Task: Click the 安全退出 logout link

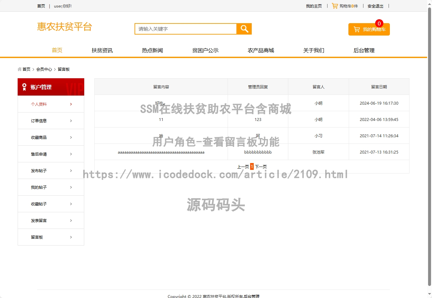Action: coord(376,6)
